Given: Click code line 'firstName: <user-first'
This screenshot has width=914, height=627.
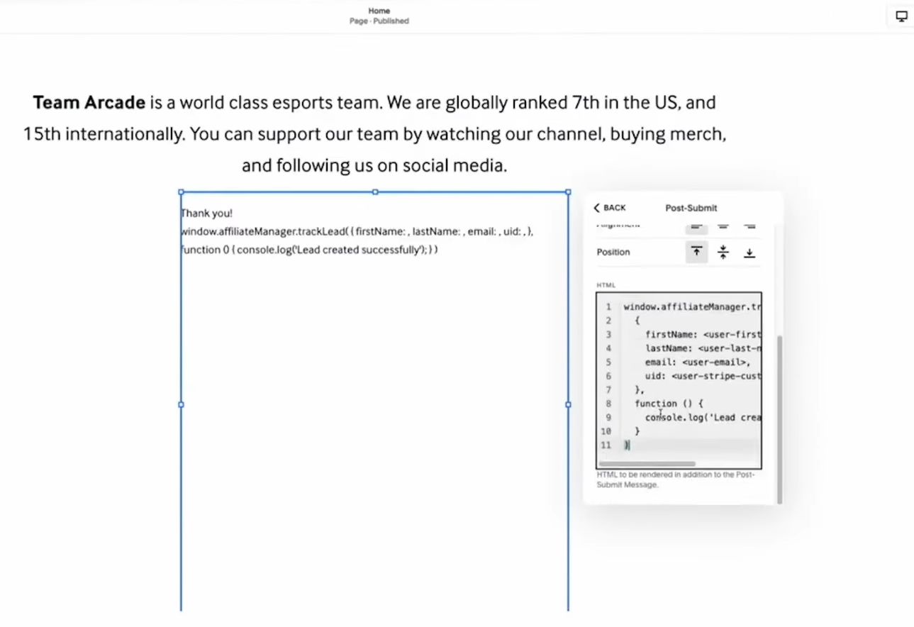Looking at the screenshot, I should pos(703,334).
